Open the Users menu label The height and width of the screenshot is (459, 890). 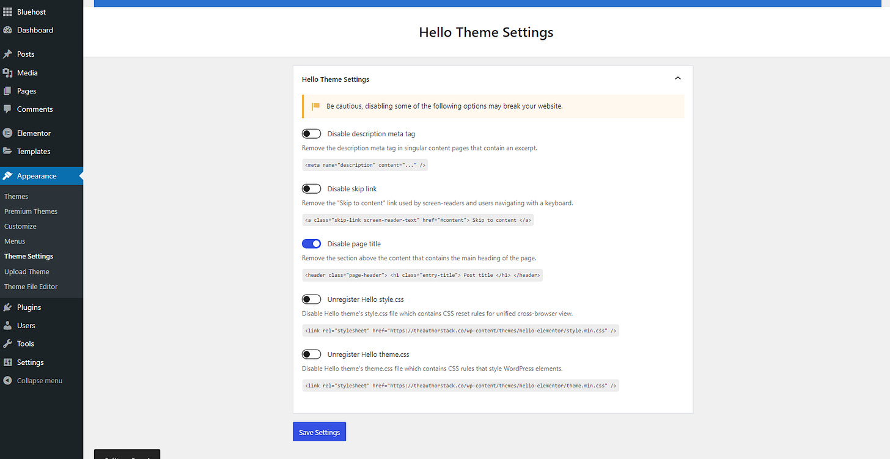click(26, 326)
